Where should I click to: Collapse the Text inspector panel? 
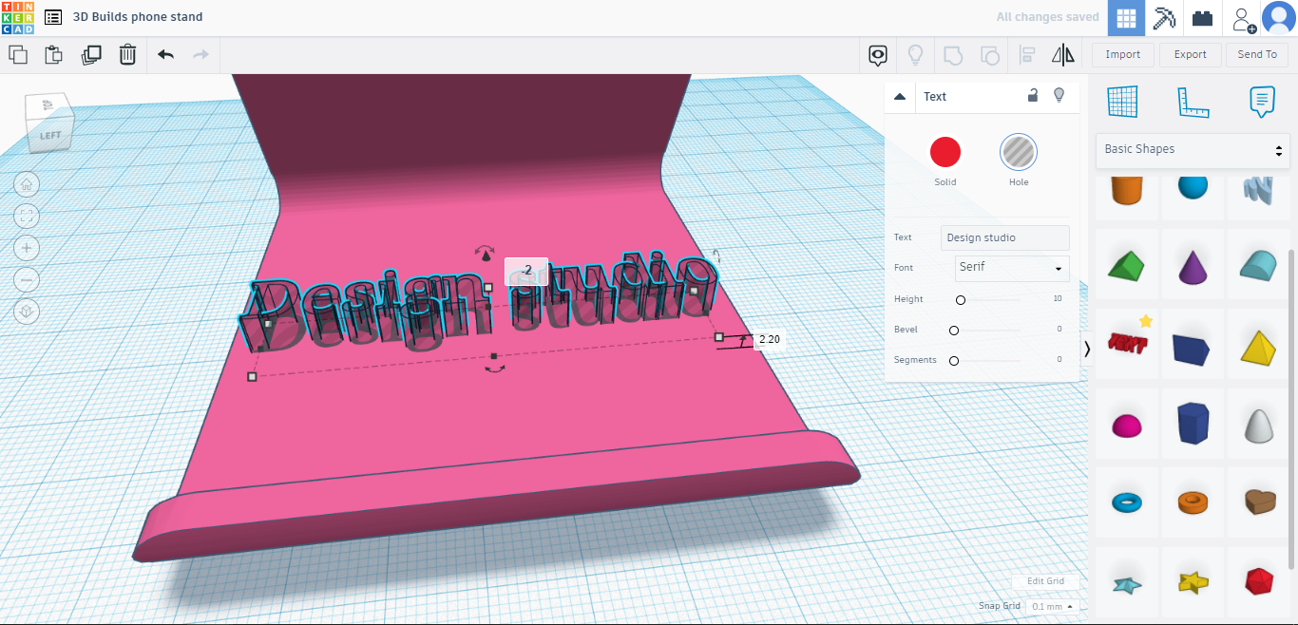[x=900, y=96]
